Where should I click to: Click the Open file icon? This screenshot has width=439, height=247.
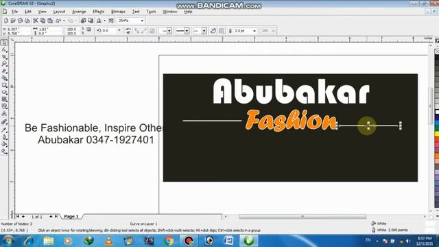(13, 21)
